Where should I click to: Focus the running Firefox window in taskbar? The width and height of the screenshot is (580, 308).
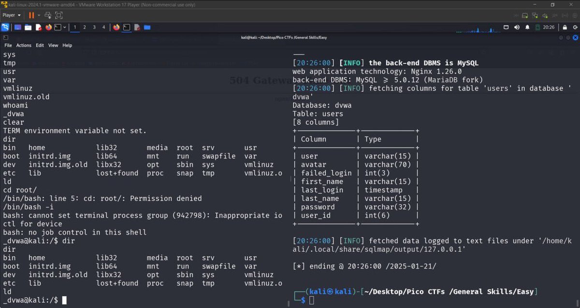(116, 28)
